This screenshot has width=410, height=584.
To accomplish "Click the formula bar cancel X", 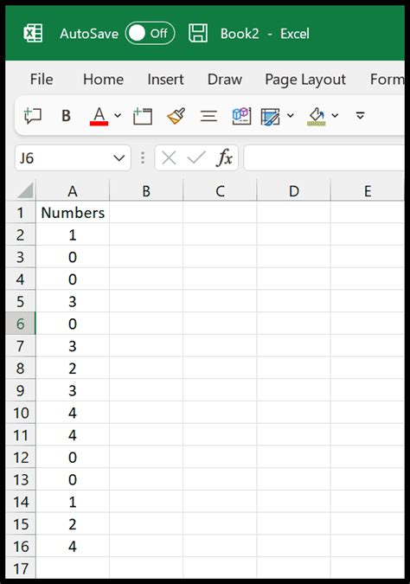I will 169,158.
